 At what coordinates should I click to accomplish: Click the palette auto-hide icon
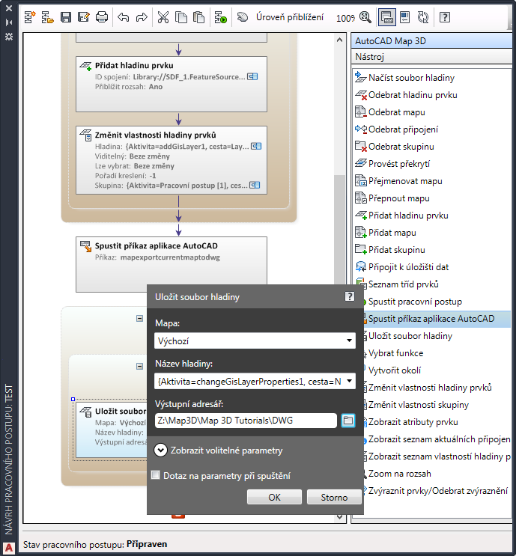tap(9, 22)
